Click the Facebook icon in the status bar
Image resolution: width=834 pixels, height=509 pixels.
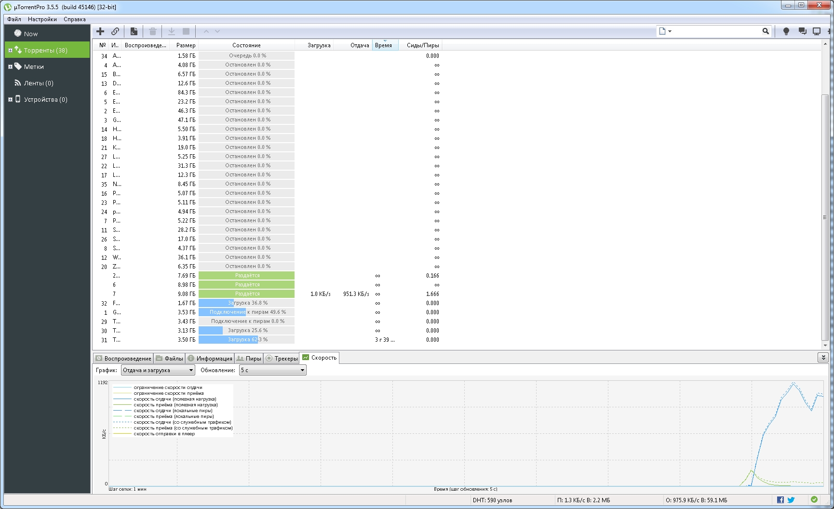pyautogui.click(x=780, y=500)
